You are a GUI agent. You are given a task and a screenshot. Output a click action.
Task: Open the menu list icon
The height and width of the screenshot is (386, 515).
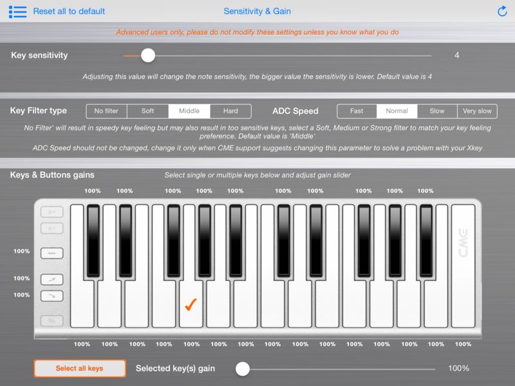pos(18,12)
